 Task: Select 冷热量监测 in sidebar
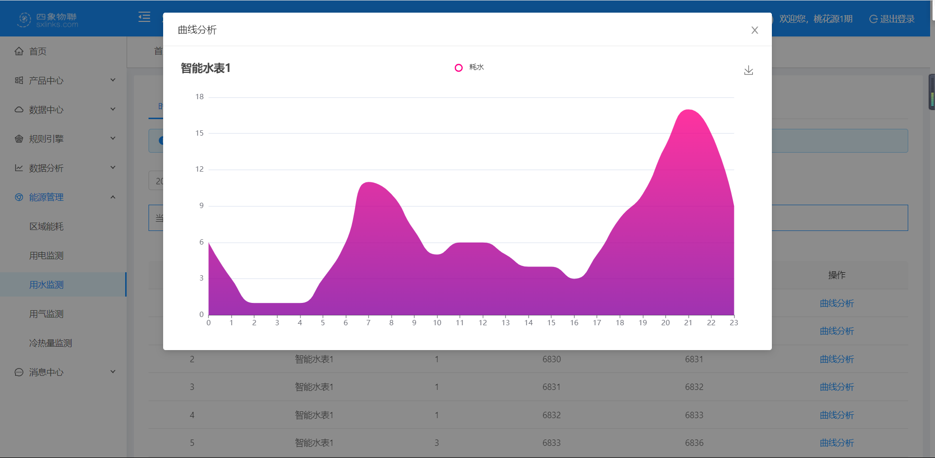[51, 343]
